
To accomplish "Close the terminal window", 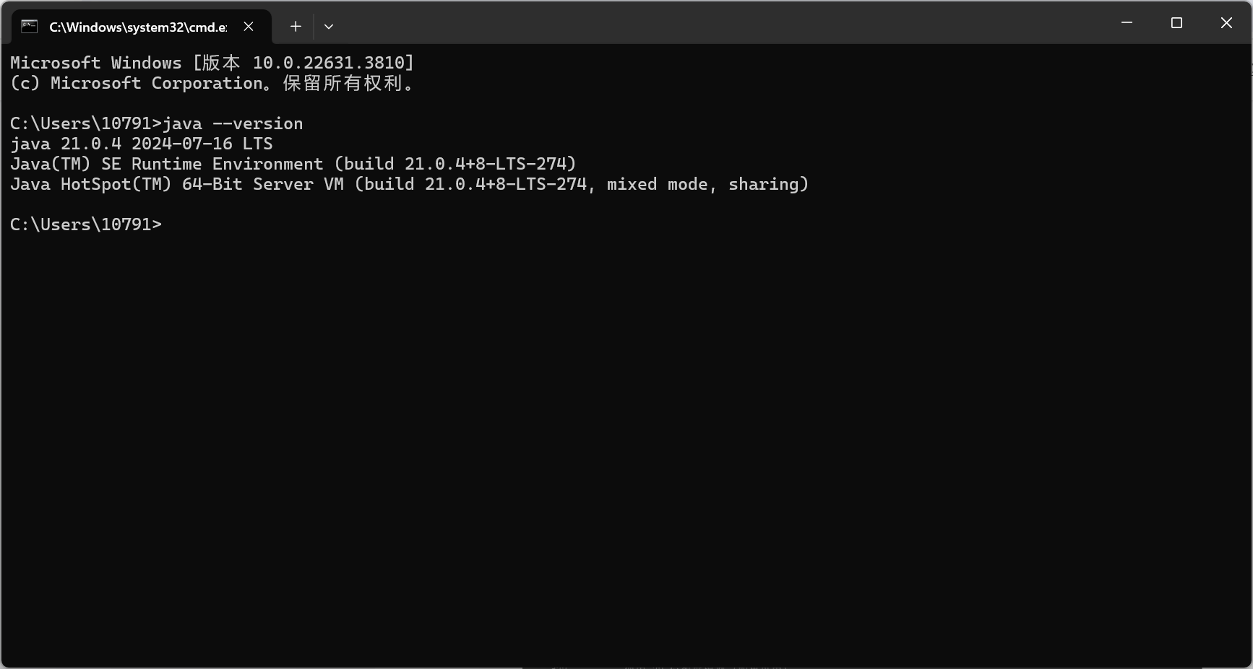I will [x=1226, y=23].
